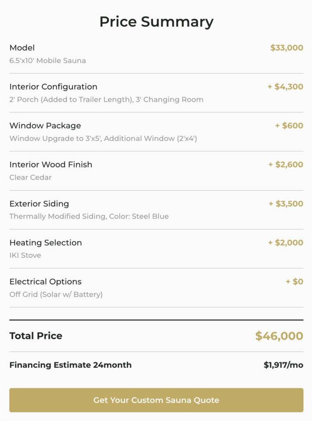
Task: Select the $33,000 model price
Action: 287,48
